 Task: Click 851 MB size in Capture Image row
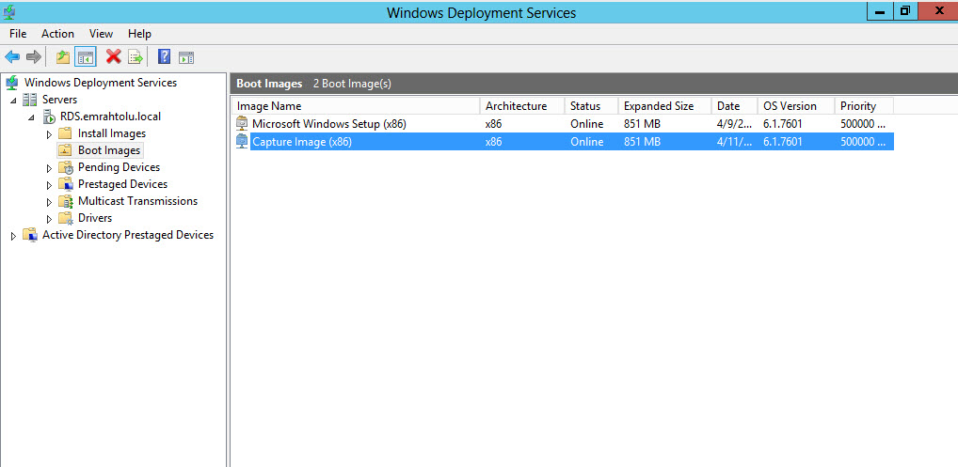coord(642,142)
